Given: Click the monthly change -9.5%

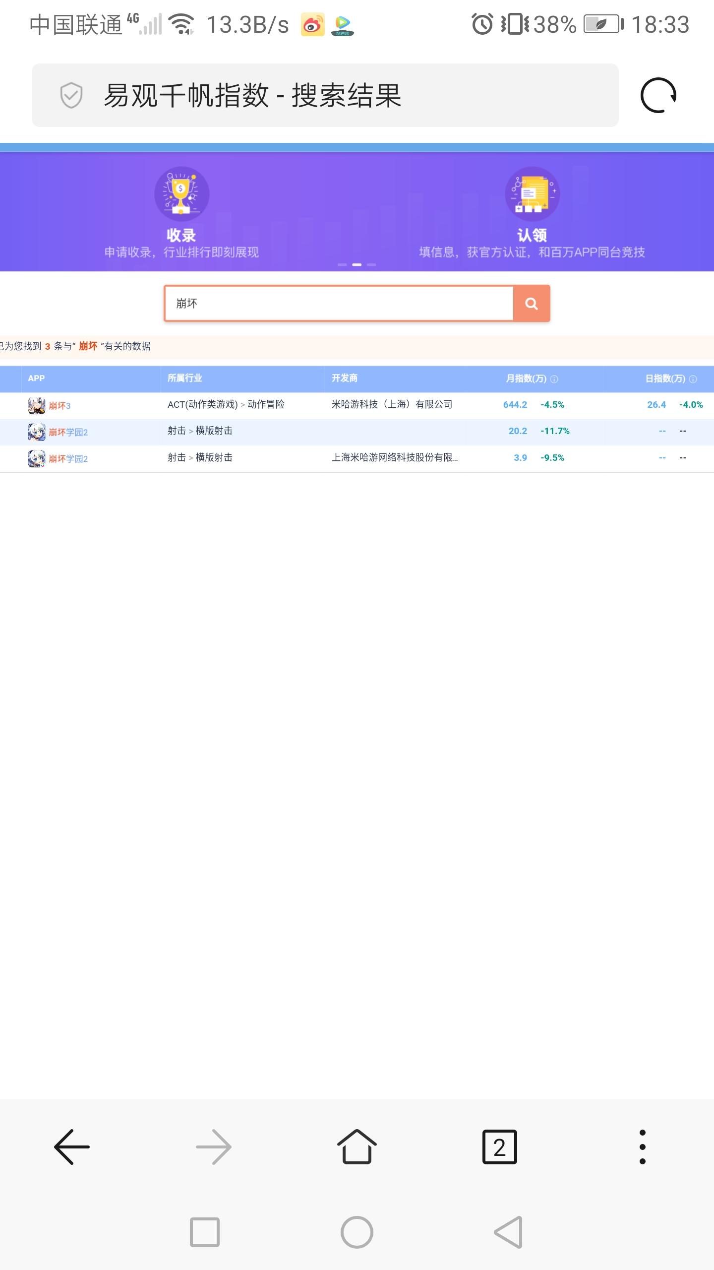Looking at the screenshot, I should click(552, 458).
